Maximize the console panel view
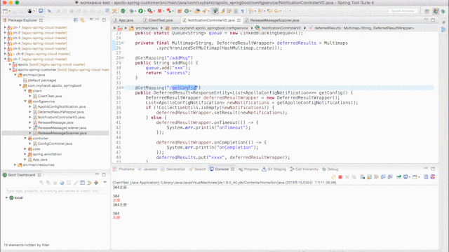 [433, 169]
